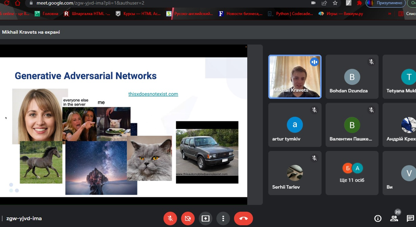Screen dimensions: 416x227
Task: Click the 'Призупинено' browser profile button
Action: [386, 3]
